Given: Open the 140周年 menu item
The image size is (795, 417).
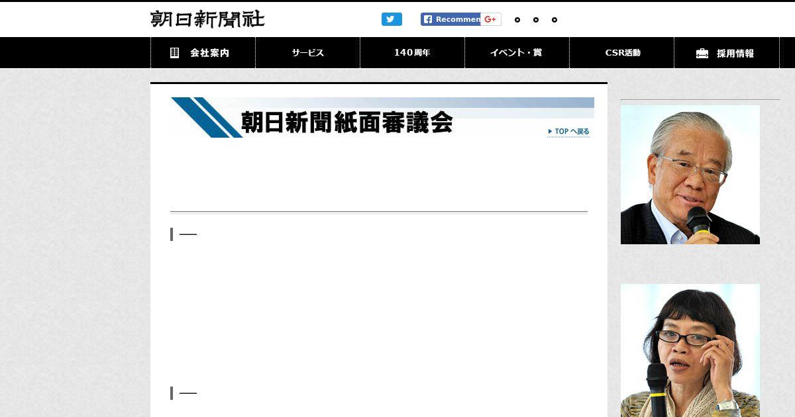Looking at the screenshot, I should 412,53.
